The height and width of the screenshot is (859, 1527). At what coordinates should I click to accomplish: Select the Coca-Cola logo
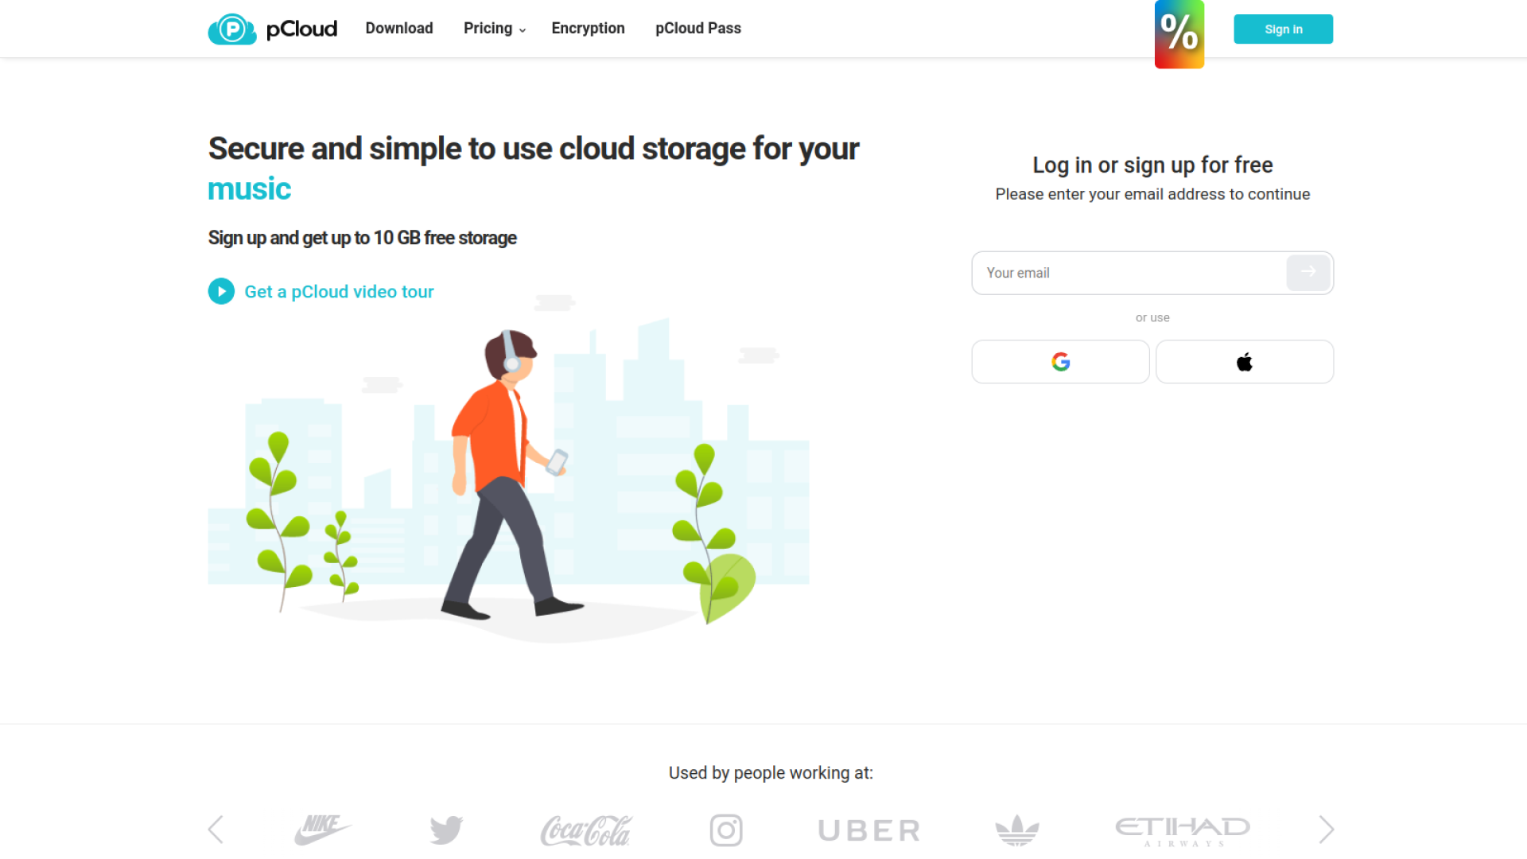point(586,829)
